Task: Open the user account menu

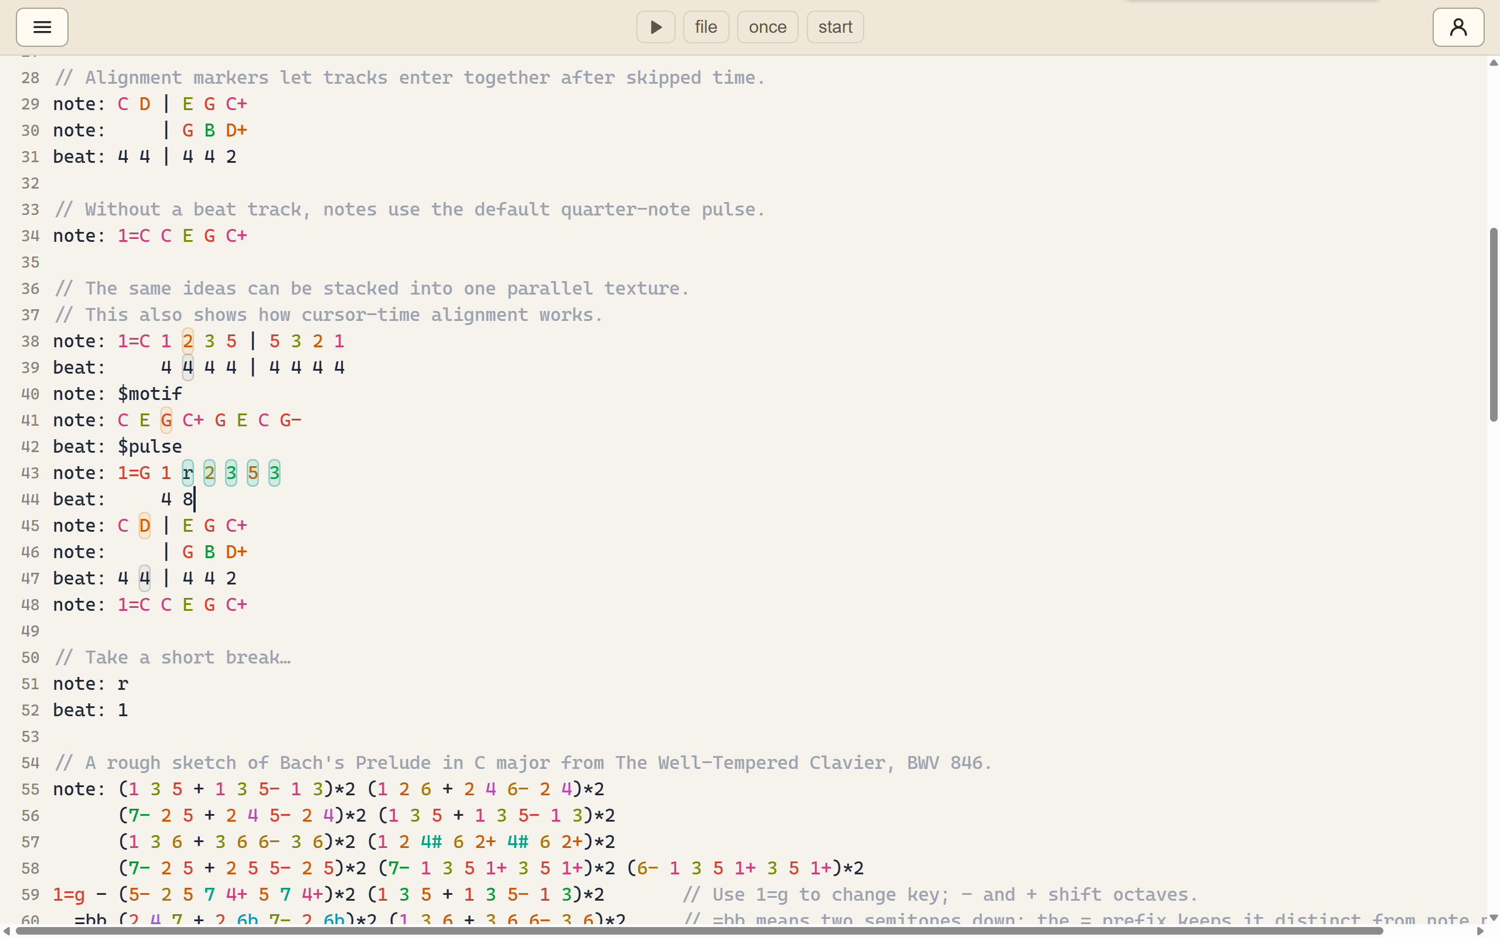Action: coord(1458,28)
